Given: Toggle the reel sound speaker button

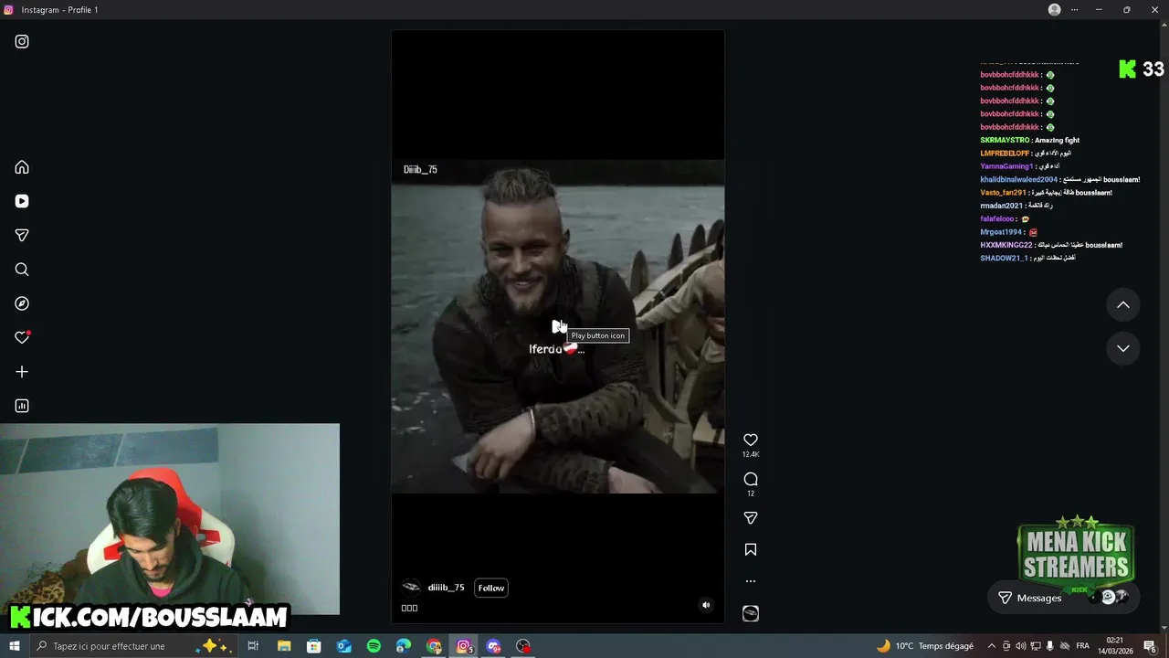Looking at the screenshot, I should pos(705,605).
